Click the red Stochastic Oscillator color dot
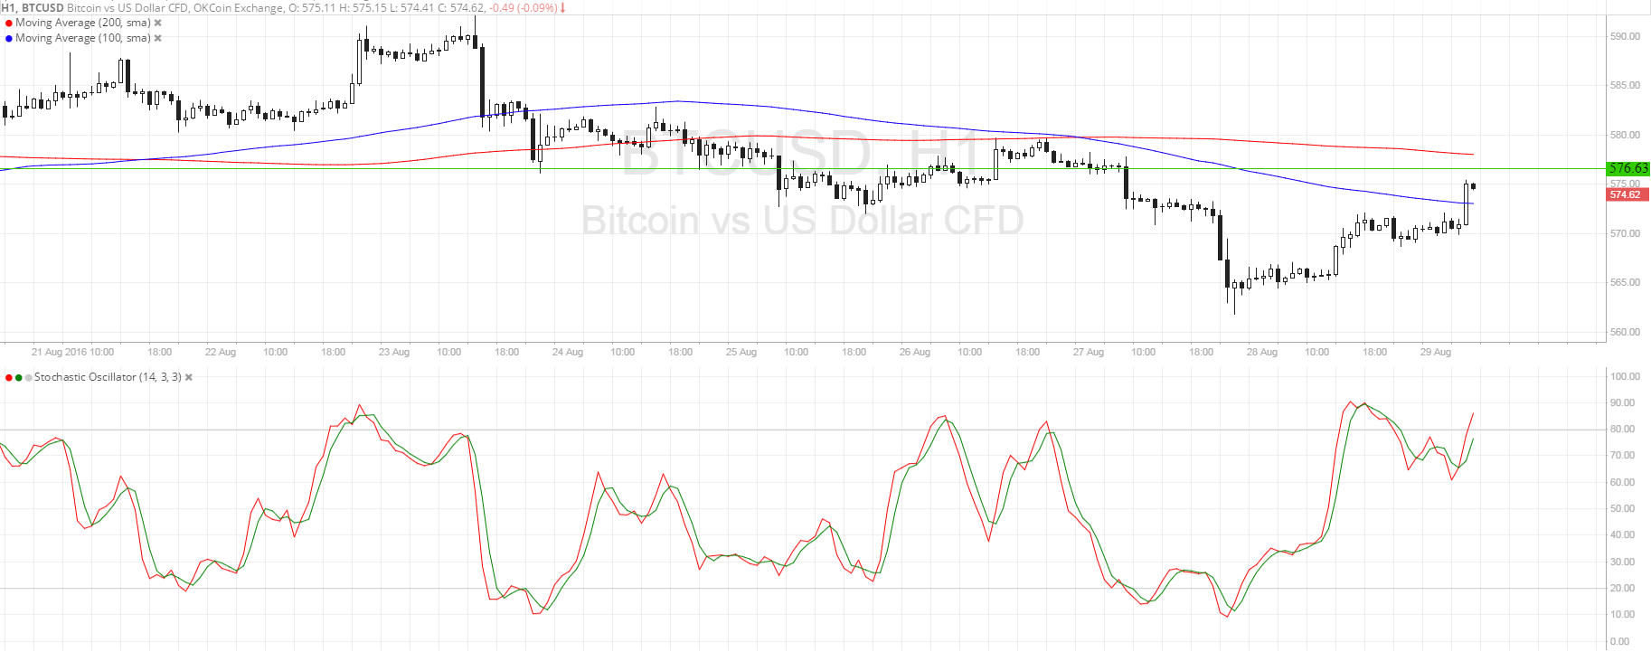The width and height of the screenshot is (1651, 652). [x=9, y=378]
